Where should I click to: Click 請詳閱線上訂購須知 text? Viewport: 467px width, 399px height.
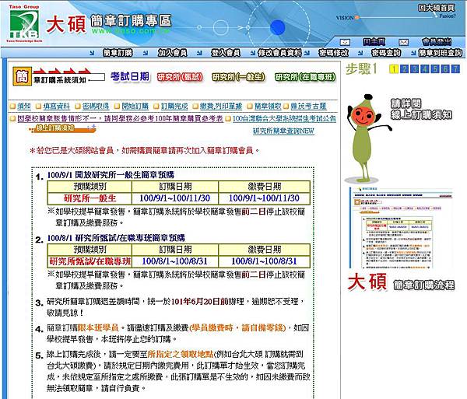[421, 109]
